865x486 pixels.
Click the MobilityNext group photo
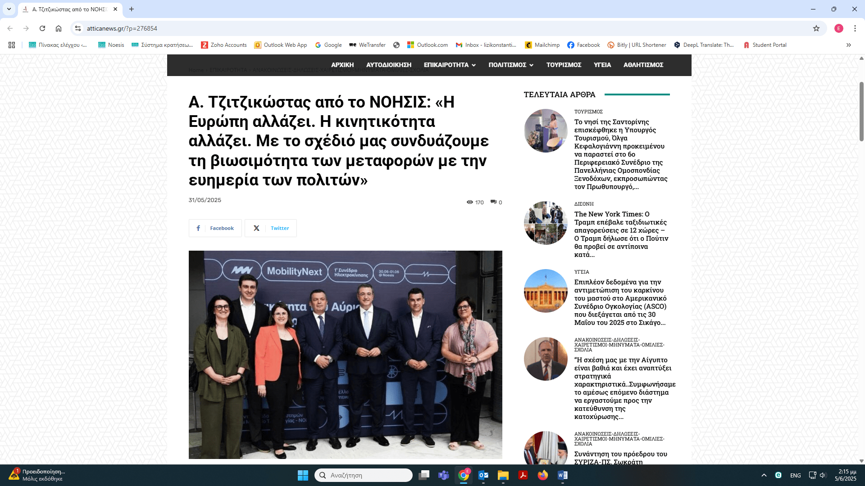[345, 355]
